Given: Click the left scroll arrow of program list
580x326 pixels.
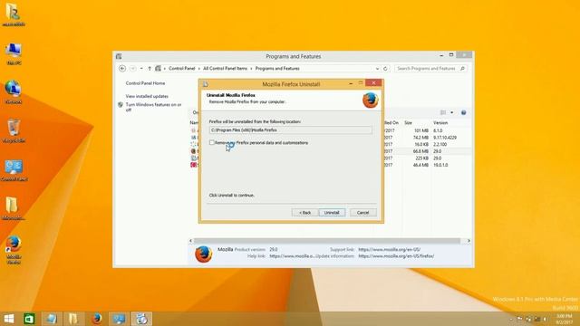Looking at the screenshot, I should click(x=191, y=241).
